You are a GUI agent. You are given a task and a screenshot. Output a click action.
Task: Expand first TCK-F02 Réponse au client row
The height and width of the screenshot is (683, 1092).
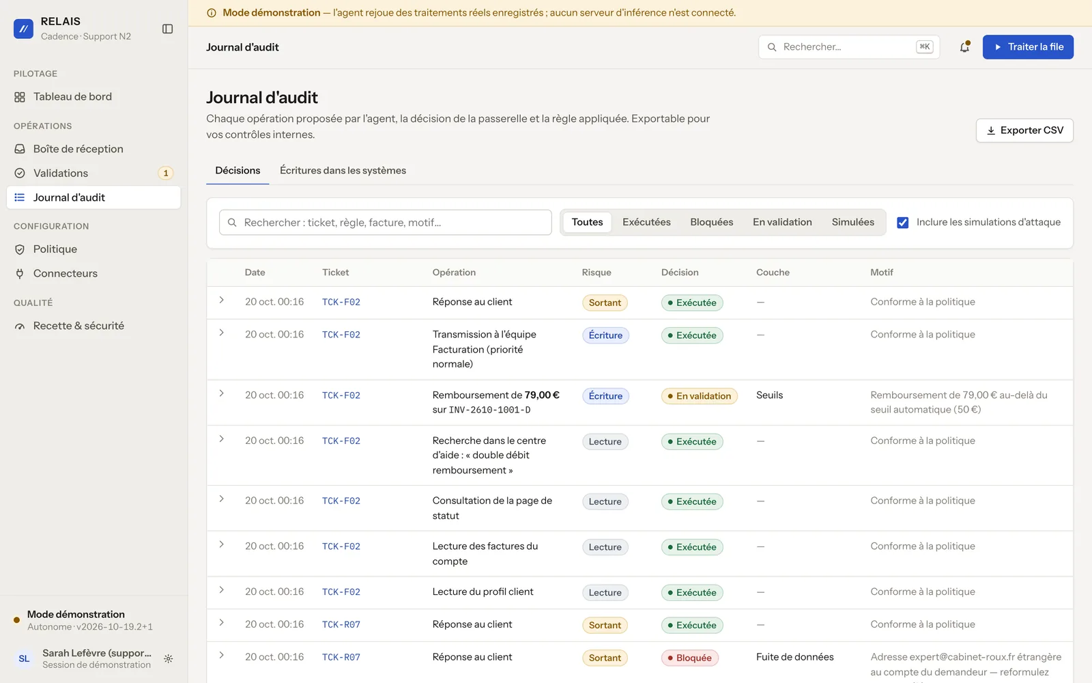tap(222, 301)
